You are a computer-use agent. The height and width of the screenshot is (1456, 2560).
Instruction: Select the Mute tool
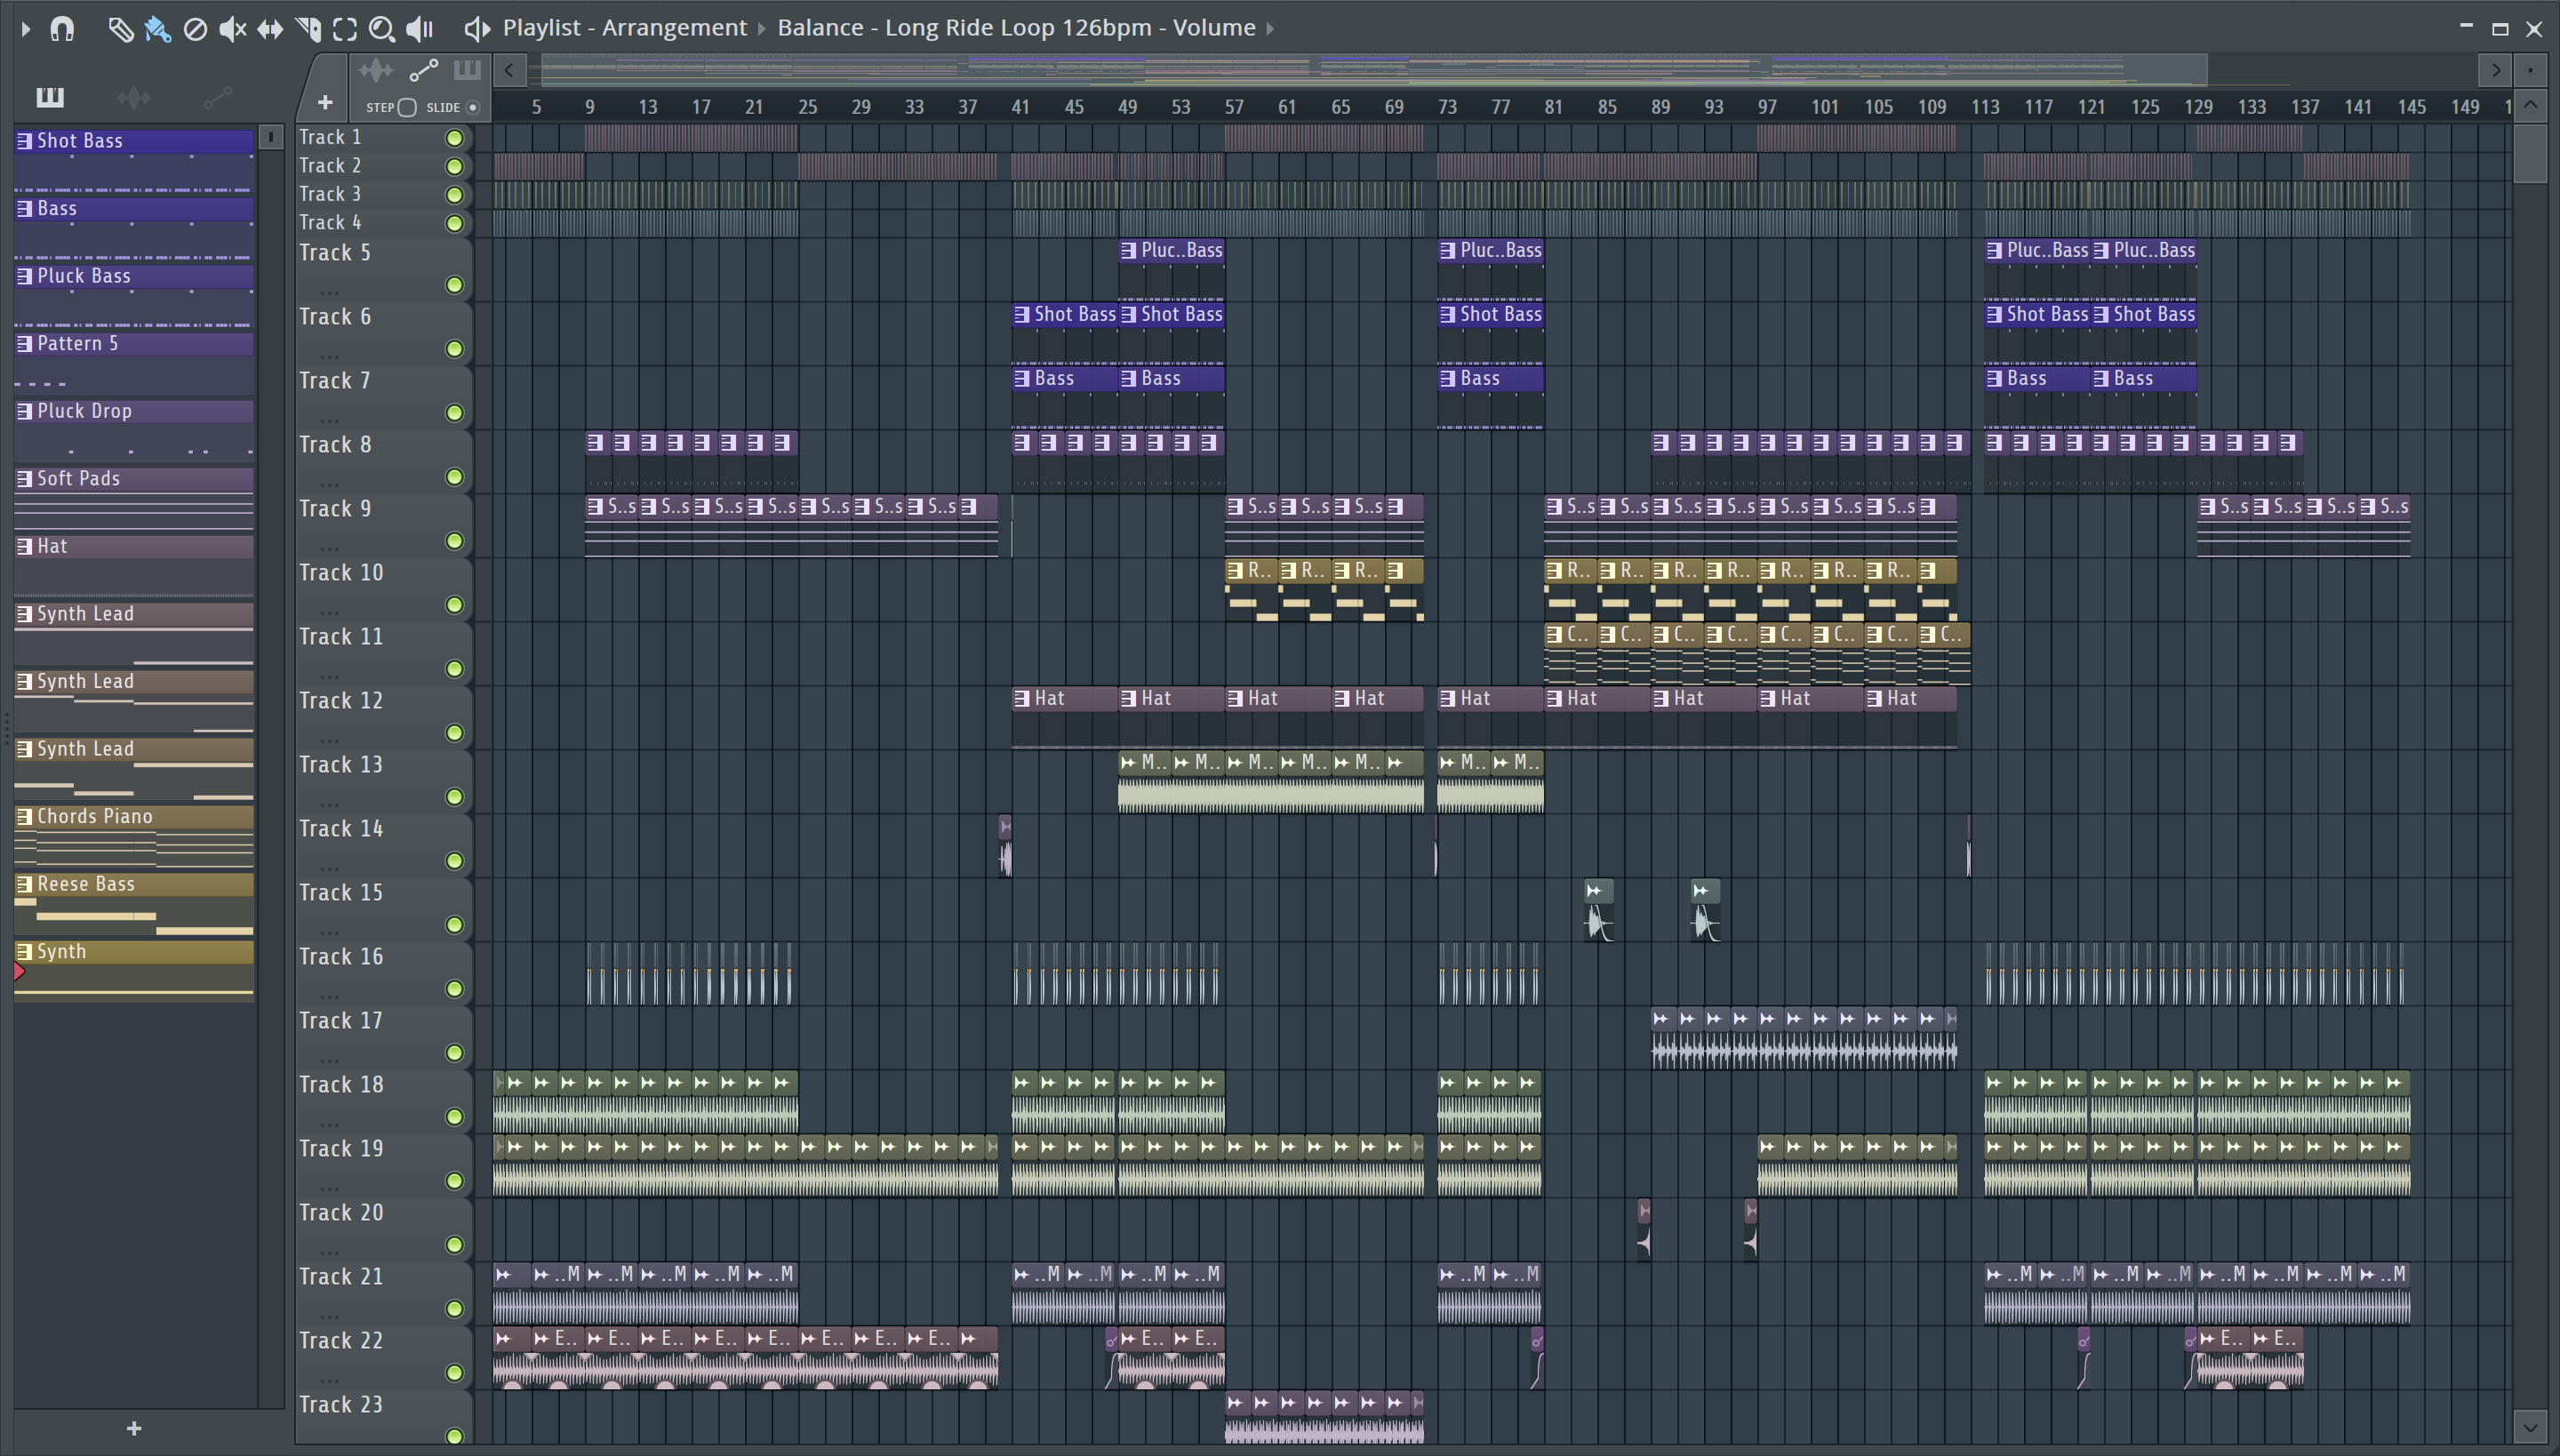[x=232, y=29]
